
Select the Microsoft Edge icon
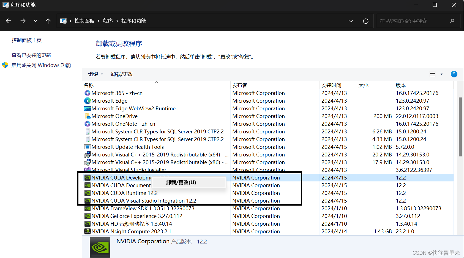click(88, 101)
